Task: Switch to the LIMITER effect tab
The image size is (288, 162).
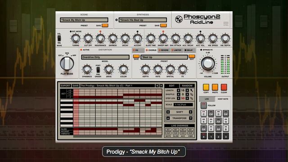Action: click(177, 50)
